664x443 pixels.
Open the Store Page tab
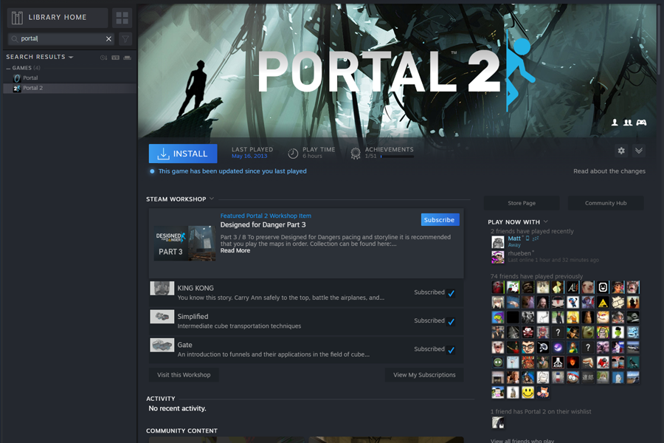pos(522,203)
